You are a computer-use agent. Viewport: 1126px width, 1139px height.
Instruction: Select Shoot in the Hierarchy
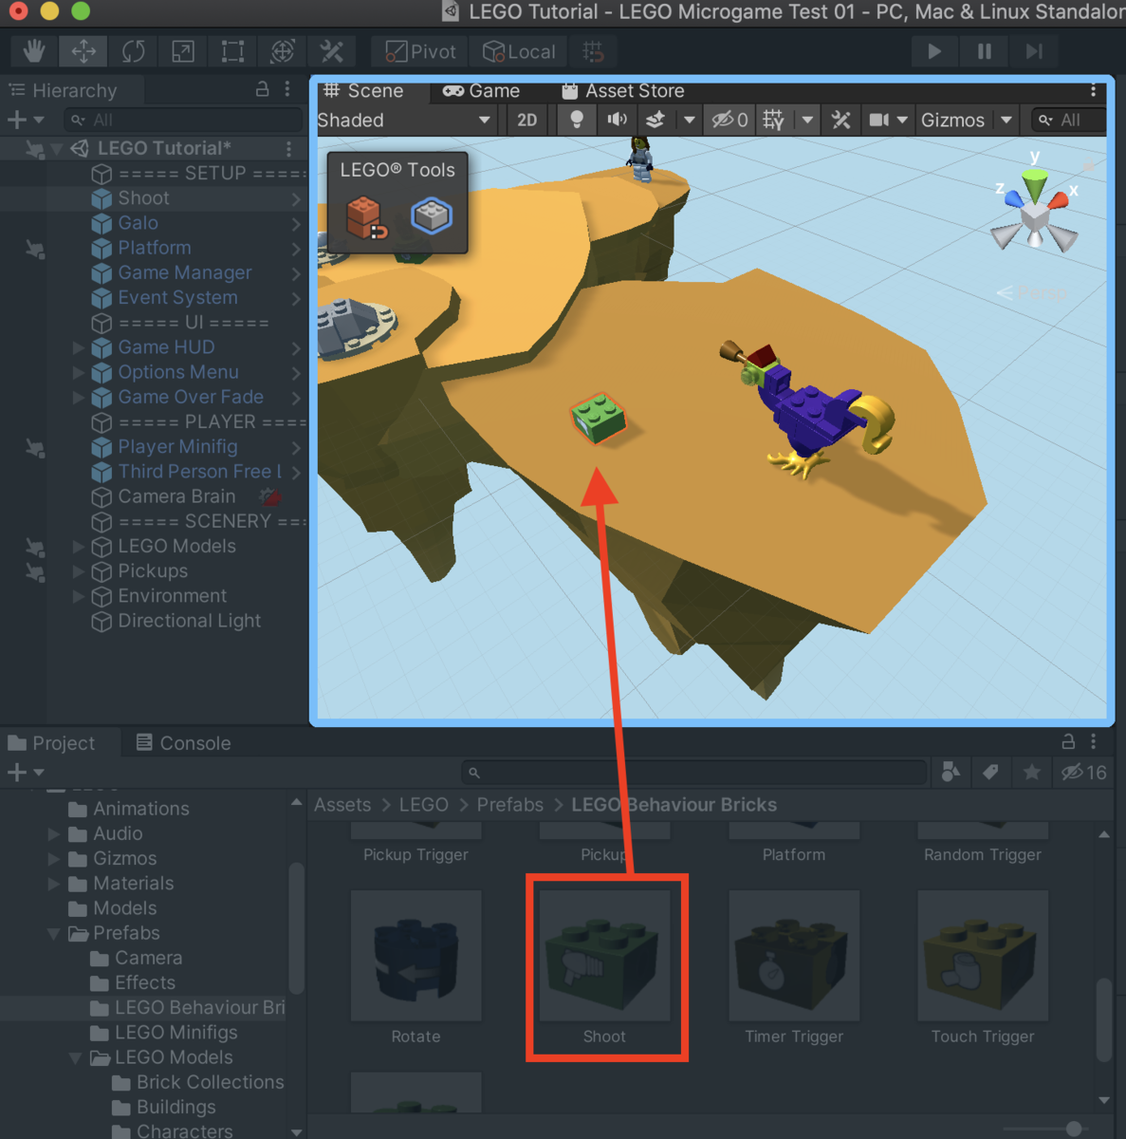click(143, 197)
